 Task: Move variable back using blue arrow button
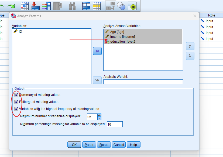click(97, 51)
